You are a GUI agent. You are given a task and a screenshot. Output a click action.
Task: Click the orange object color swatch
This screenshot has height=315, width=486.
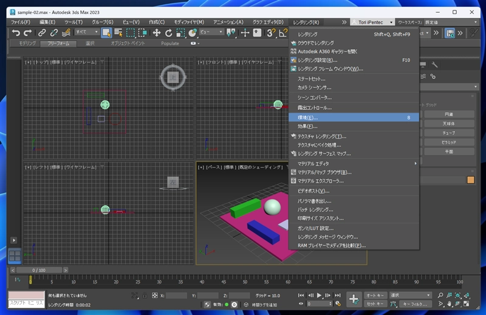(x=470, y=180)
